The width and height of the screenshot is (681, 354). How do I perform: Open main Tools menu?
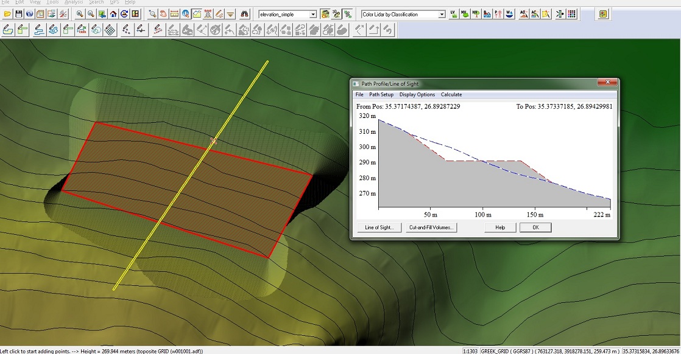pos(52,2)
